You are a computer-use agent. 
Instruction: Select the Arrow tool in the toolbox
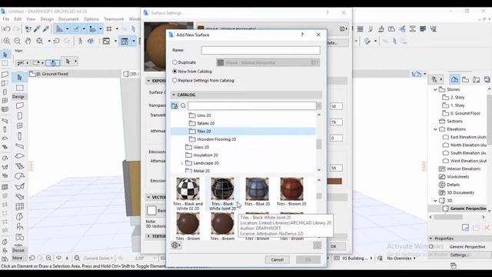(x=20, y=77)
